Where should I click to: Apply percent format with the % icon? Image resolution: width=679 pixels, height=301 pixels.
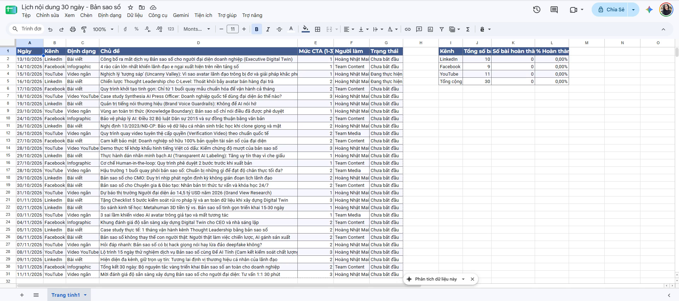[137, 29]
